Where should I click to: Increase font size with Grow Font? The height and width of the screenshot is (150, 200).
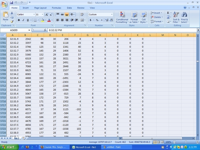tap(46, 14)
